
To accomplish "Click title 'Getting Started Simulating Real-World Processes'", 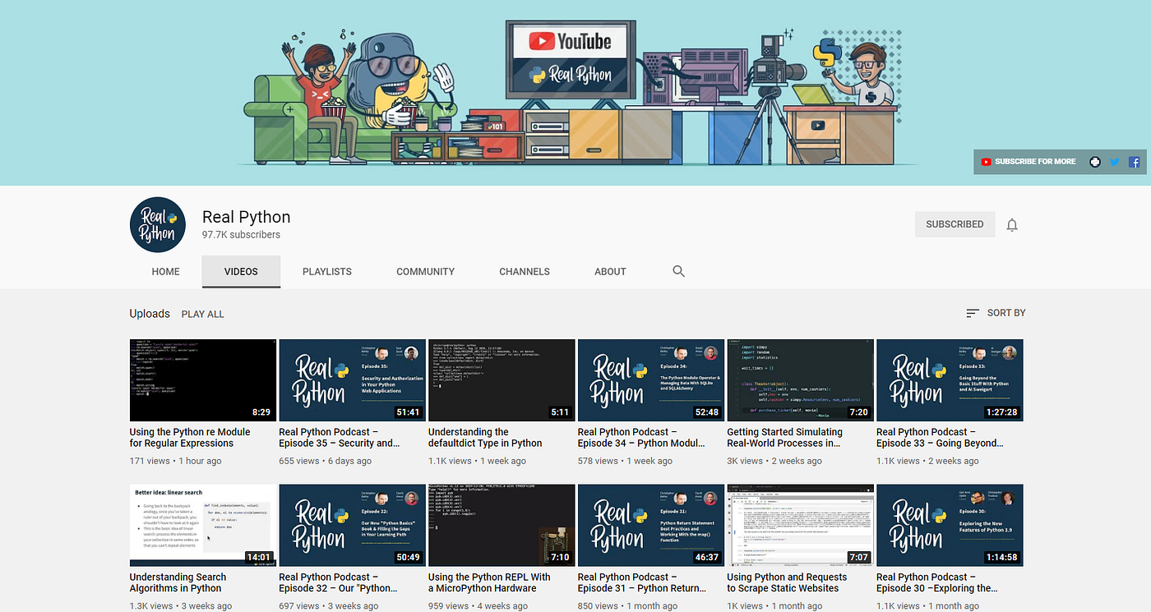I will coord(785,437).
